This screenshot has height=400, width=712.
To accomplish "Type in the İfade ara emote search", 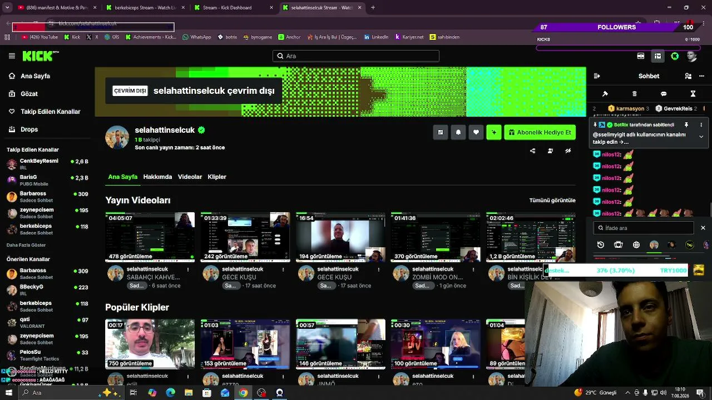I will 644,228.
